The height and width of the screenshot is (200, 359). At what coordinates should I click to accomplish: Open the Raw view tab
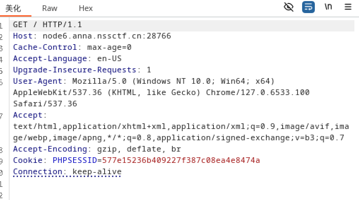49,8
